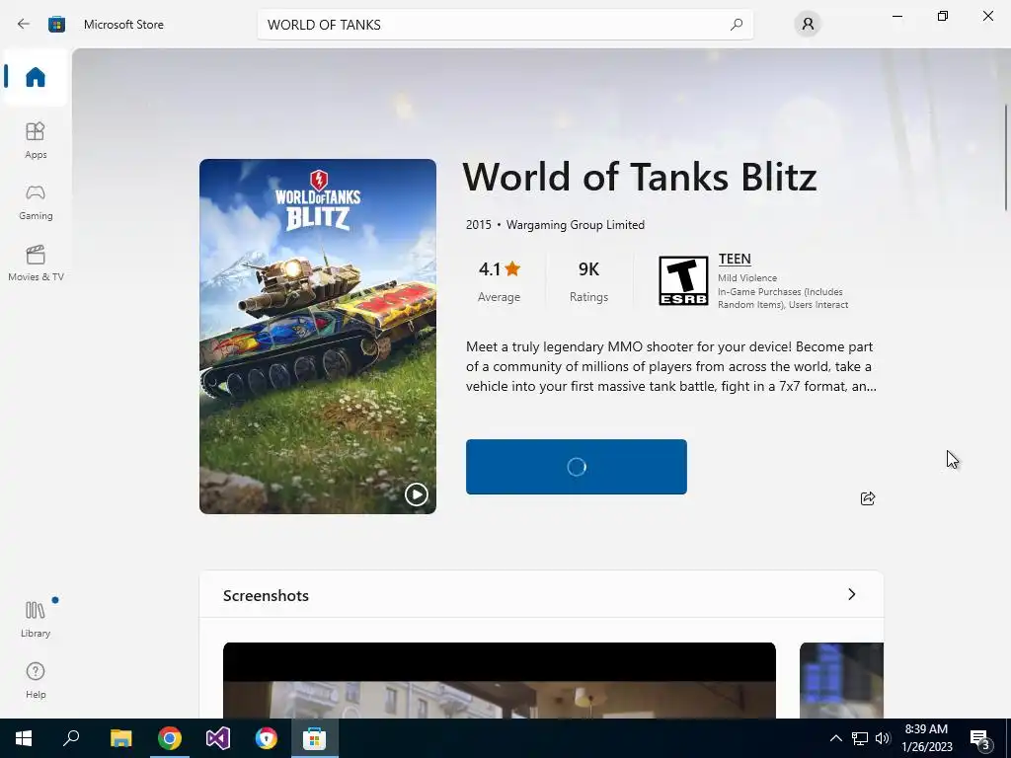Click the Microsoft Store logo icon

click(56, 24)
